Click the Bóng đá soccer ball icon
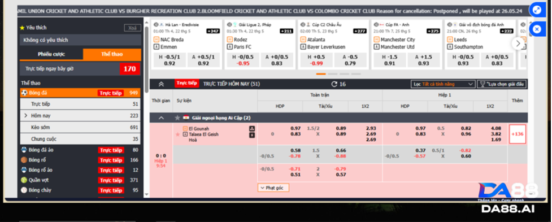Image resolution: width=552 pixels, height=222 pixels. (24, 93)
